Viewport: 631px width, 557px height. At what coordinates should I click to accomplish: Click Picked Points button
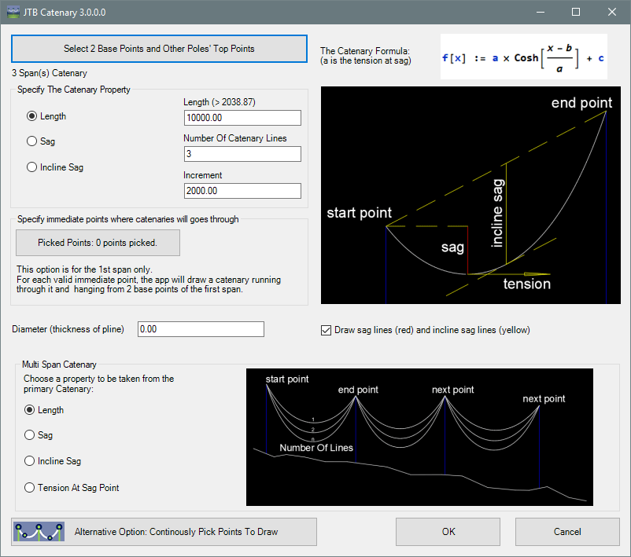click(x=98, y=243)
